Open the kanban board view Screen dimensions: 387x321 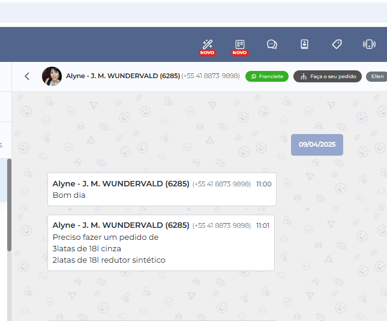tap(239, 44)
